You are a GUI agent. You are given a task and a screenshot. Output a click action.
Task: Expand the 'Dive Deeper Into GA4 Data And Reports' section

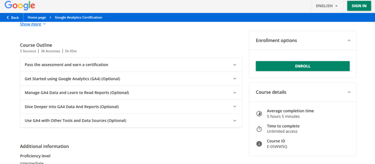click(131, 107)
